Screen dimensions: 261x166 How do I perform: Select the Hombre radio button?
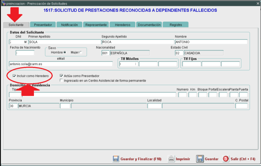click(65, 52)
